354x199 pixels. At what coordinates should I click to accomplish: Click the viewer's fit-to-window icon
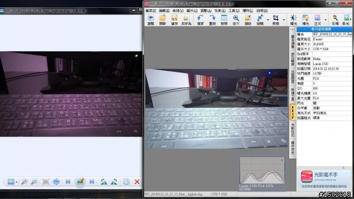[56, 182]
